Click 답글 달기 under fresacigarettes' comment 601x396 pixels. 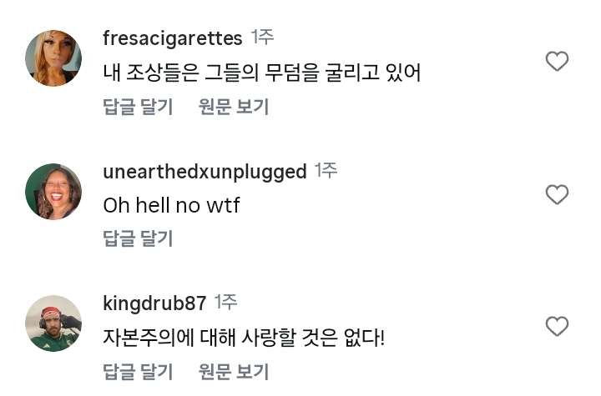coord(138,107)
